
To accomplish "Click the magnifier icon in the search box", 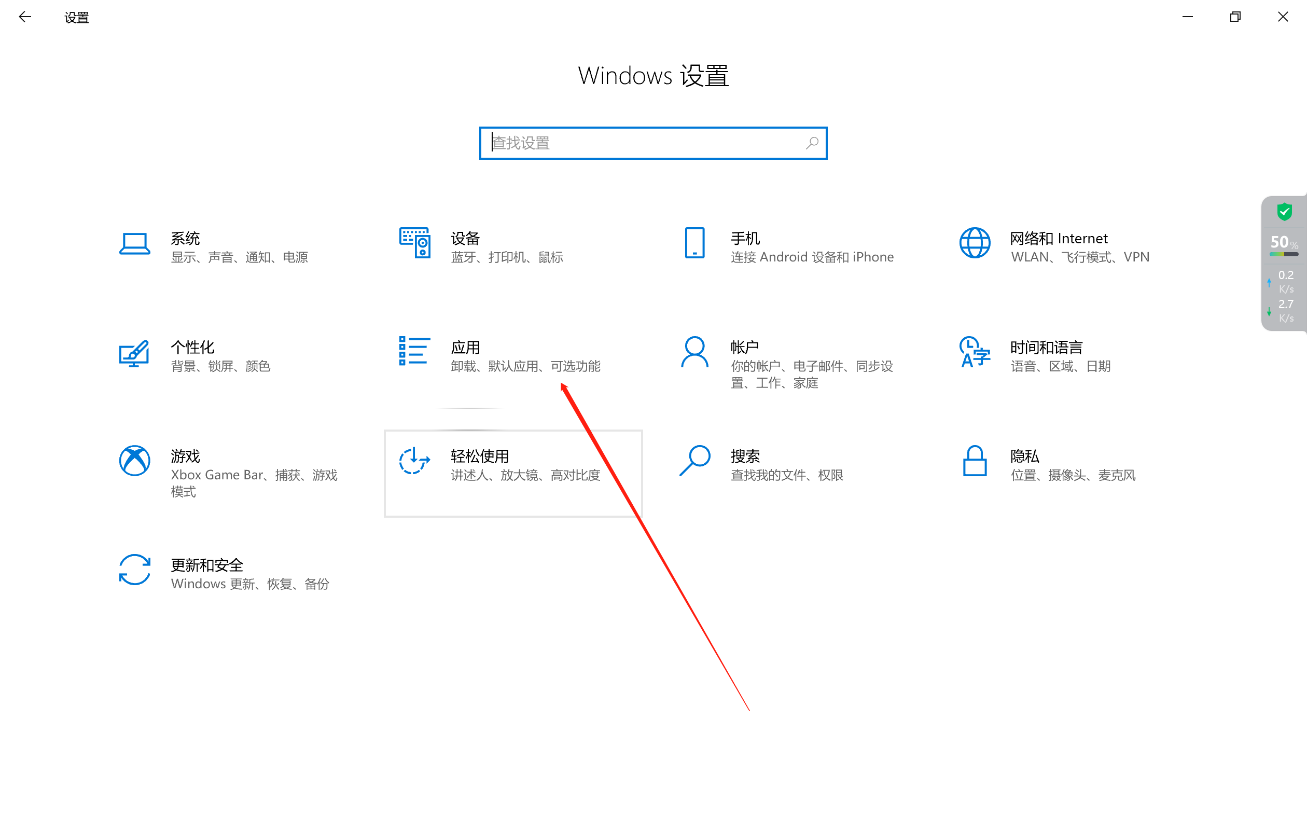I will 812,143.
